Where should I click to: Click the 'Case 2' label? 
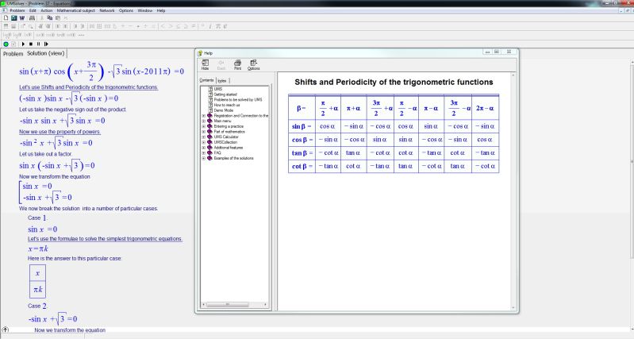tap(37, 306)
